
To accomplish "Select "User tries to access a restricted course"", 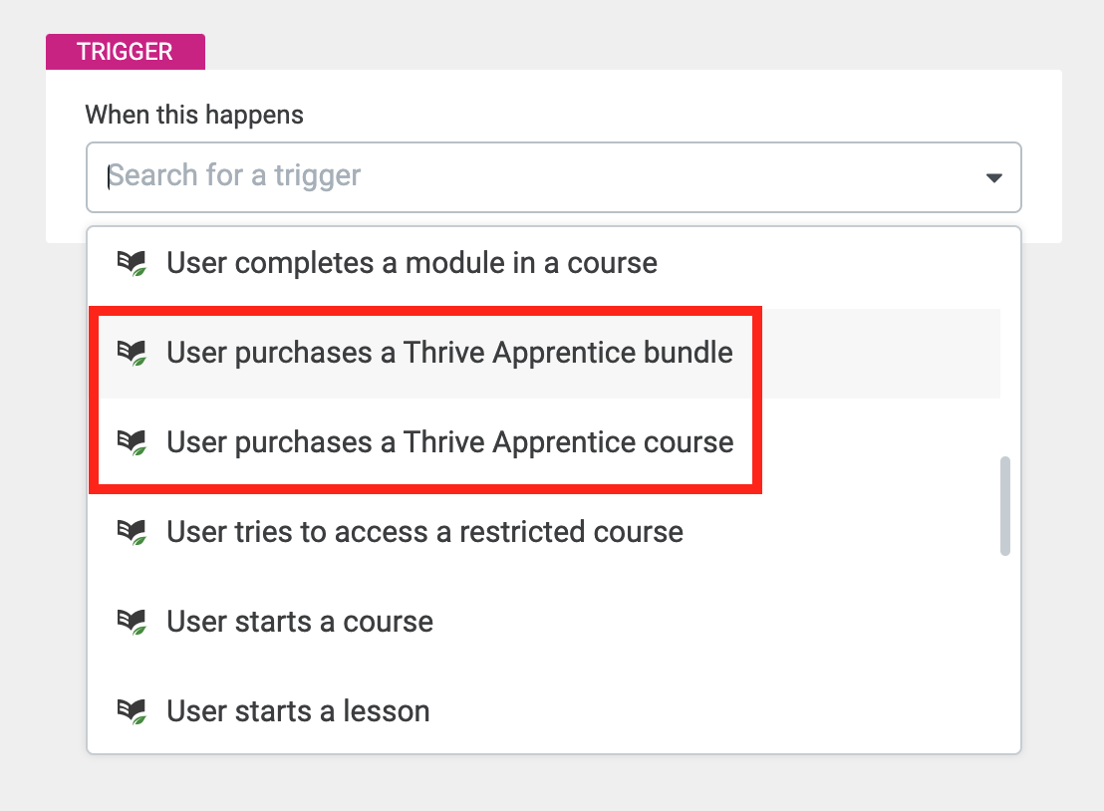I will [x=544, y=532].
